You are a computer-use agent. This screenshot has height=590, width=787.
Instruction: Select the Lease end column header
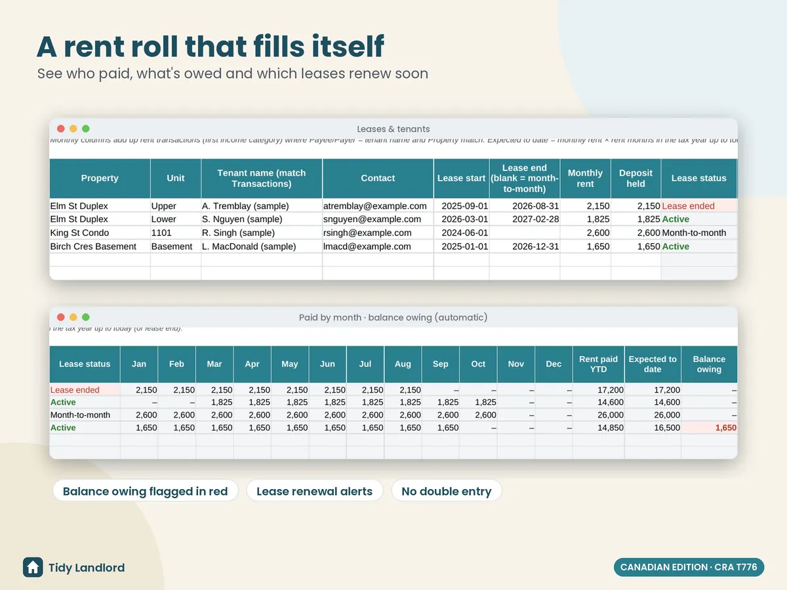[525, 178]
